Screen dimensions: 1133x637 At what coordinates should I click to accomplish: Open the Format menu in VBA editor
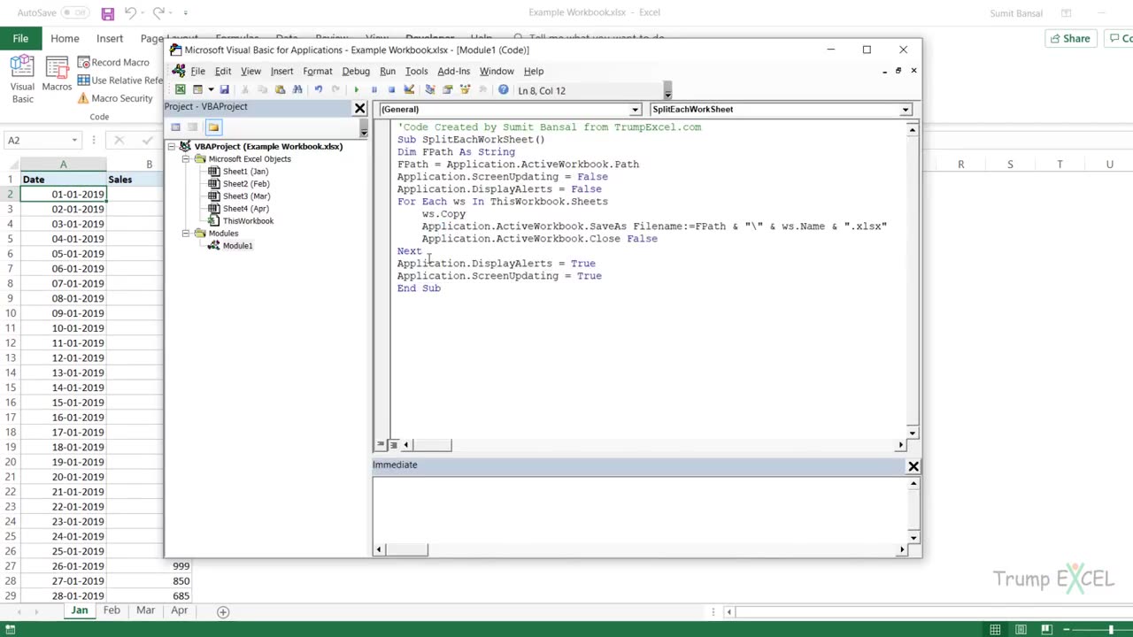[317, 71]
